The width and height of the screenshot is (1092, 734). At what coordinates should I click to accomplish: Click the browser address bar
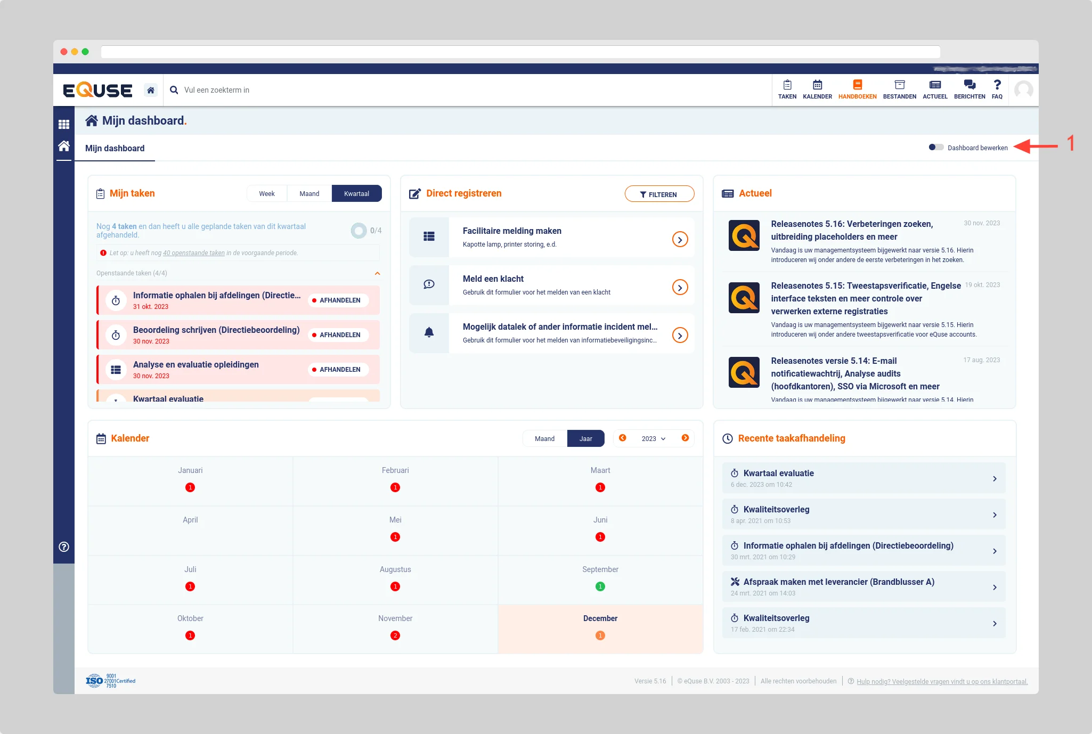coord(520,52)
